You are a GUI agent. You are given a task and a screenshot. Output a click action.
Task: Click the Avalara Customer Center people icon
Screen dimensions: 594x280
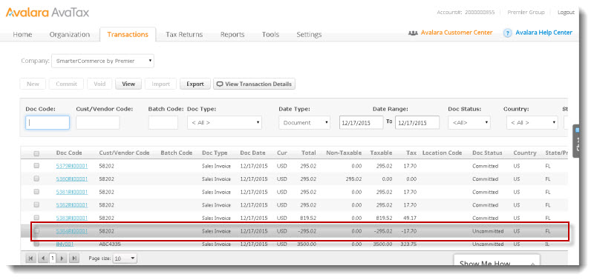[413, 33]
